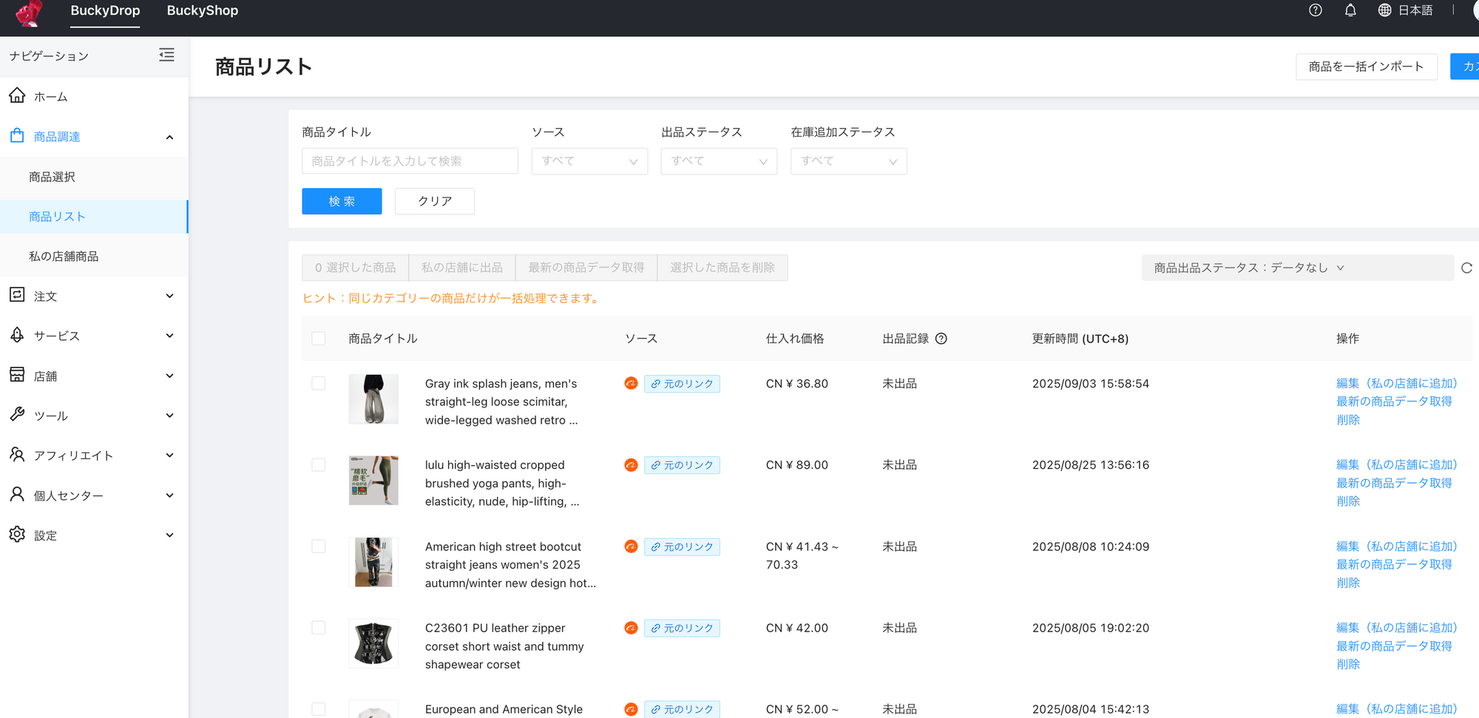Screen dimensions: 1479x718
Task: Click 削除 for C23601 corset row
Action: click(1348, 664)
